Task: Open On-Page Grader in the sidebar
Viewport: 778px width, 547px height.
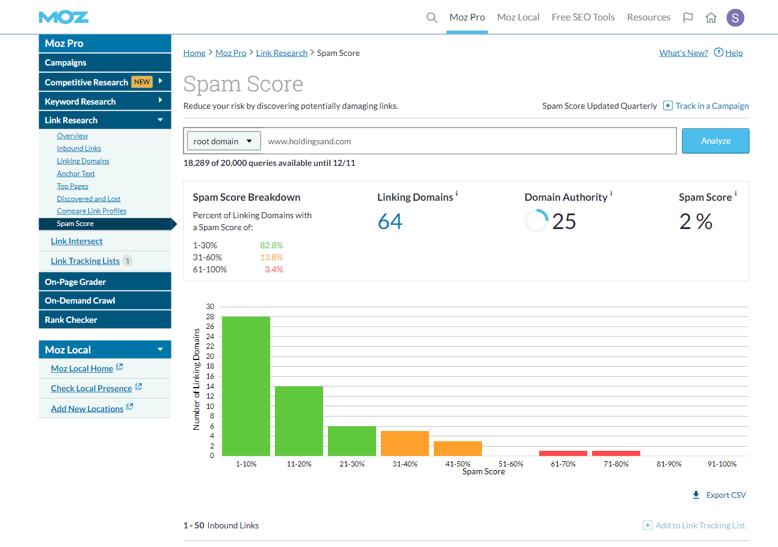Action: [x=105, y=281]
